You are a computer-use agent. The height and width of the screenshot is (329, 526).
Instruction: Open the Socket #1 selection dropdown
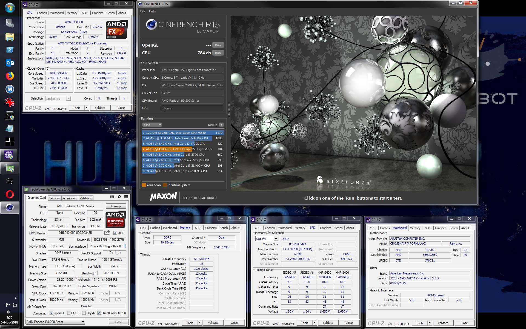[x=58, y=98]
